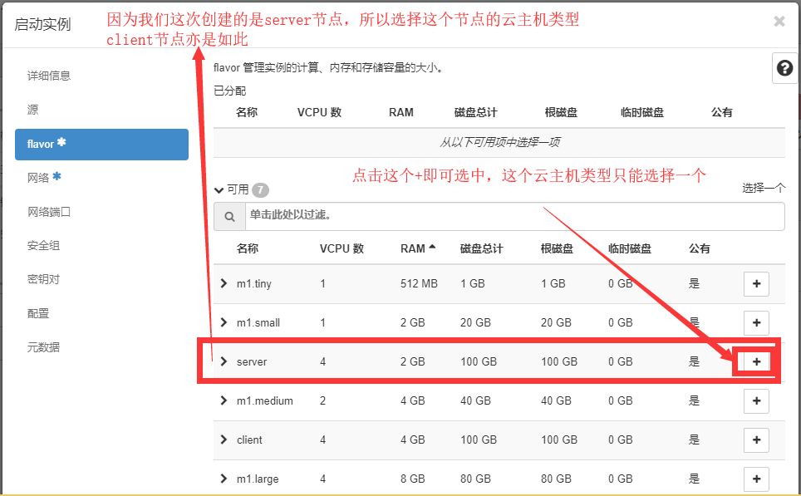
Task: Add the m1.large flavor with plus button
Action: [x=755, y=479]
